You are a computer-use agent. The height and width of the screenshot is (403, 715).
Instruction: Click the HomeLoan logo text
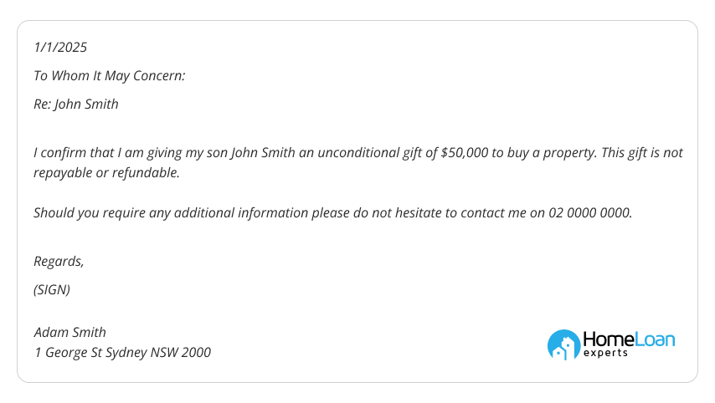click(629, 339)
